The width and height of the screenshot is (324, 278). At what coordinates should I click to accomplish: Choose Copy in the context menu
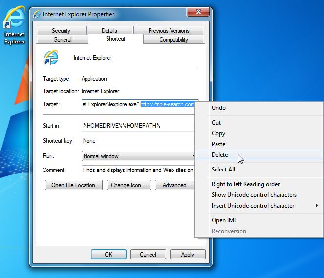click(x=259, y=133)
